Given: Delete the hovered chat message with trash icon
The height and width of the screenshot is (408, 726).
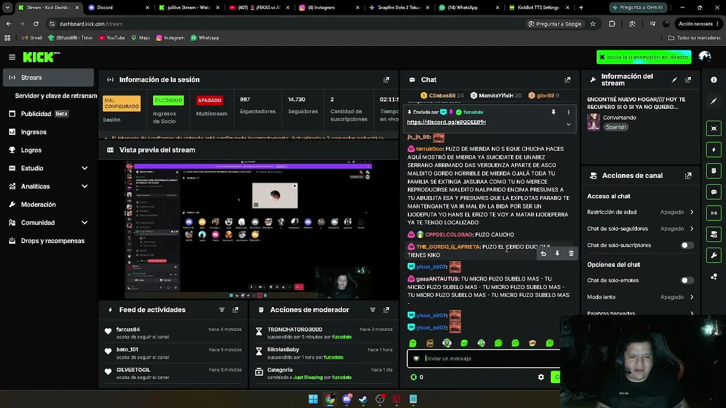Looking at the screenshot, I should pos(571,254).
